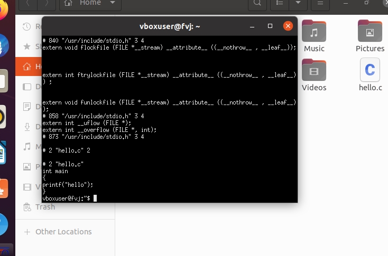Close the terminal window

[288, 26]
